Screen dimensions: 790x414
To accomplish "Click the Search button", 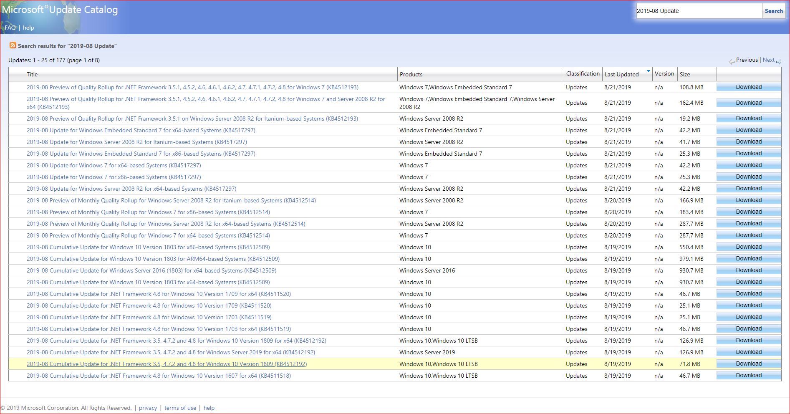I will 774,11.
